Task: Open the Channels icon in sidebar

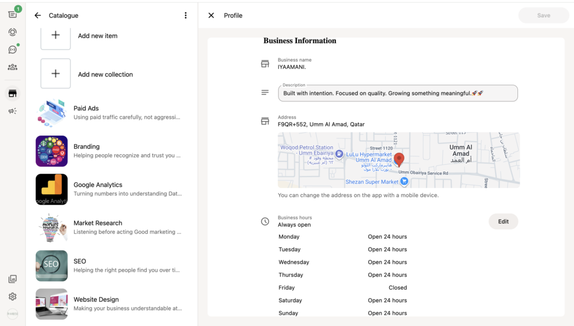Action: [12, 49]
